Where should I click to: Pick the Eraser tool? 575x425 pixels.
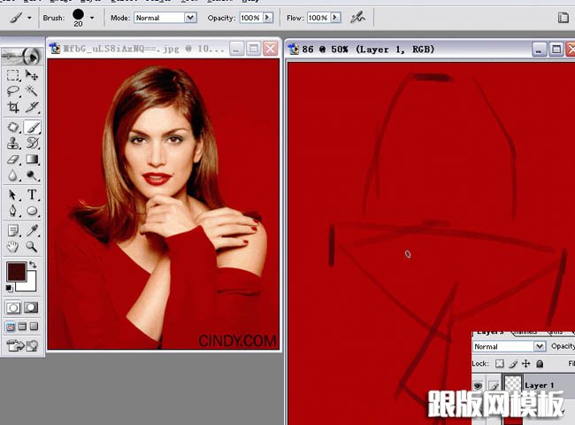point(13,159)
